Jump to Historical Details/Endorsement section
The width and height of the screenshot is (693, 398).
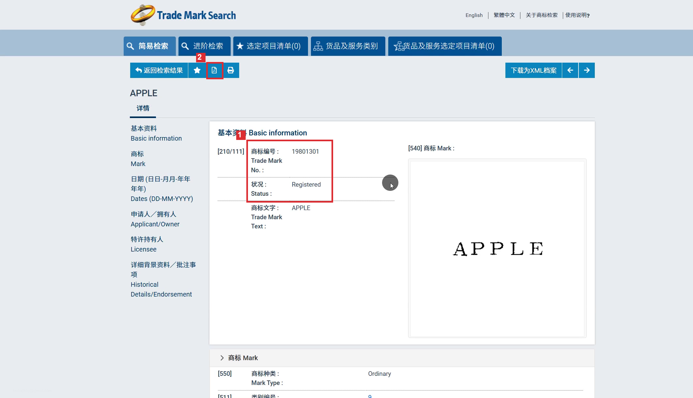pyautogui.click(x=163, y=280)
